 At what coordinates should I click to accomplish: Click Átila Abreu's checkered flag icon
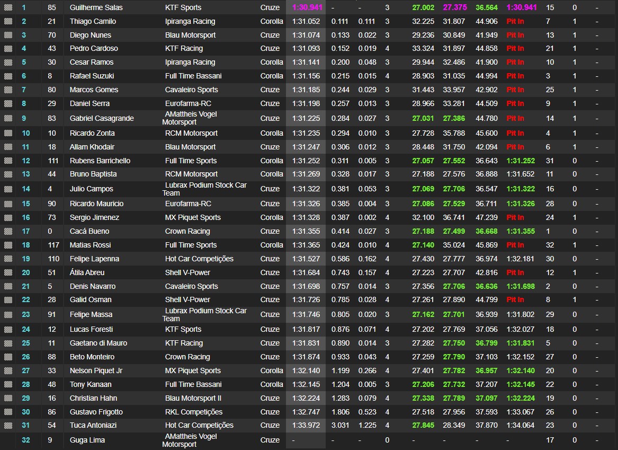coord(8,272)
